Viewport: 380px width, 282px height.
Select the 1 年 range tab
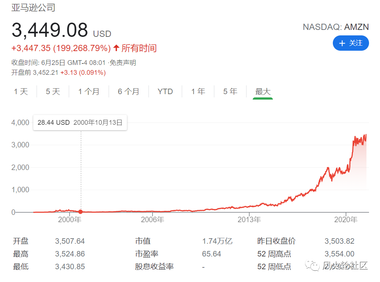click(x=198, y=92)
